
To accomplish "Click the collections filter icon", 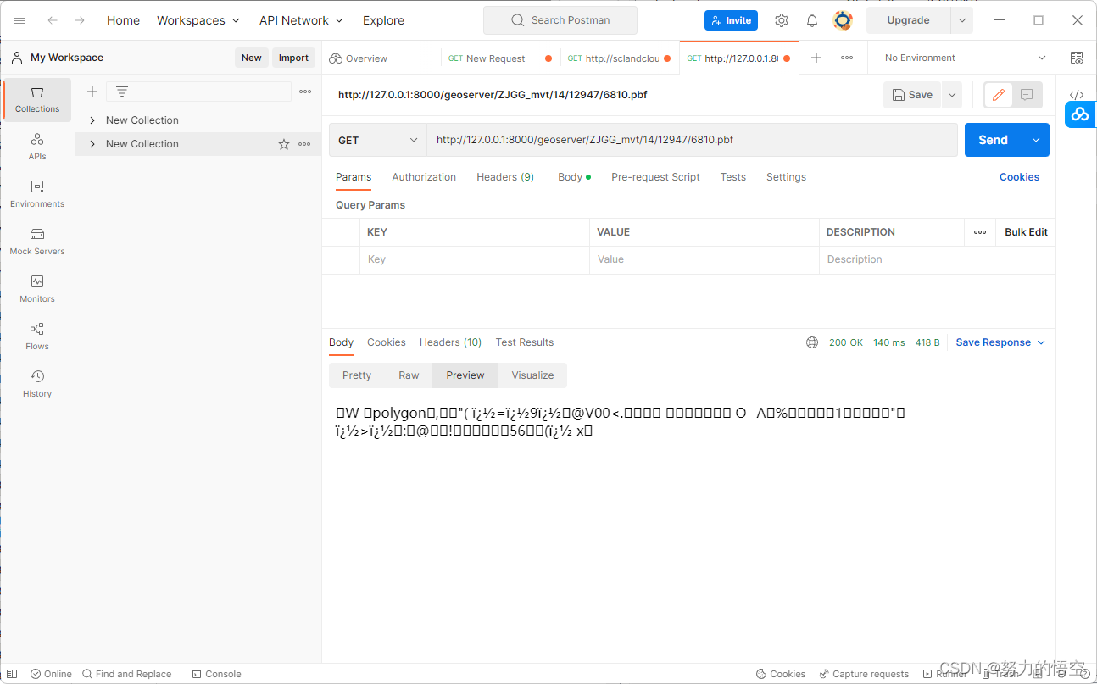I will coord(122,92).
